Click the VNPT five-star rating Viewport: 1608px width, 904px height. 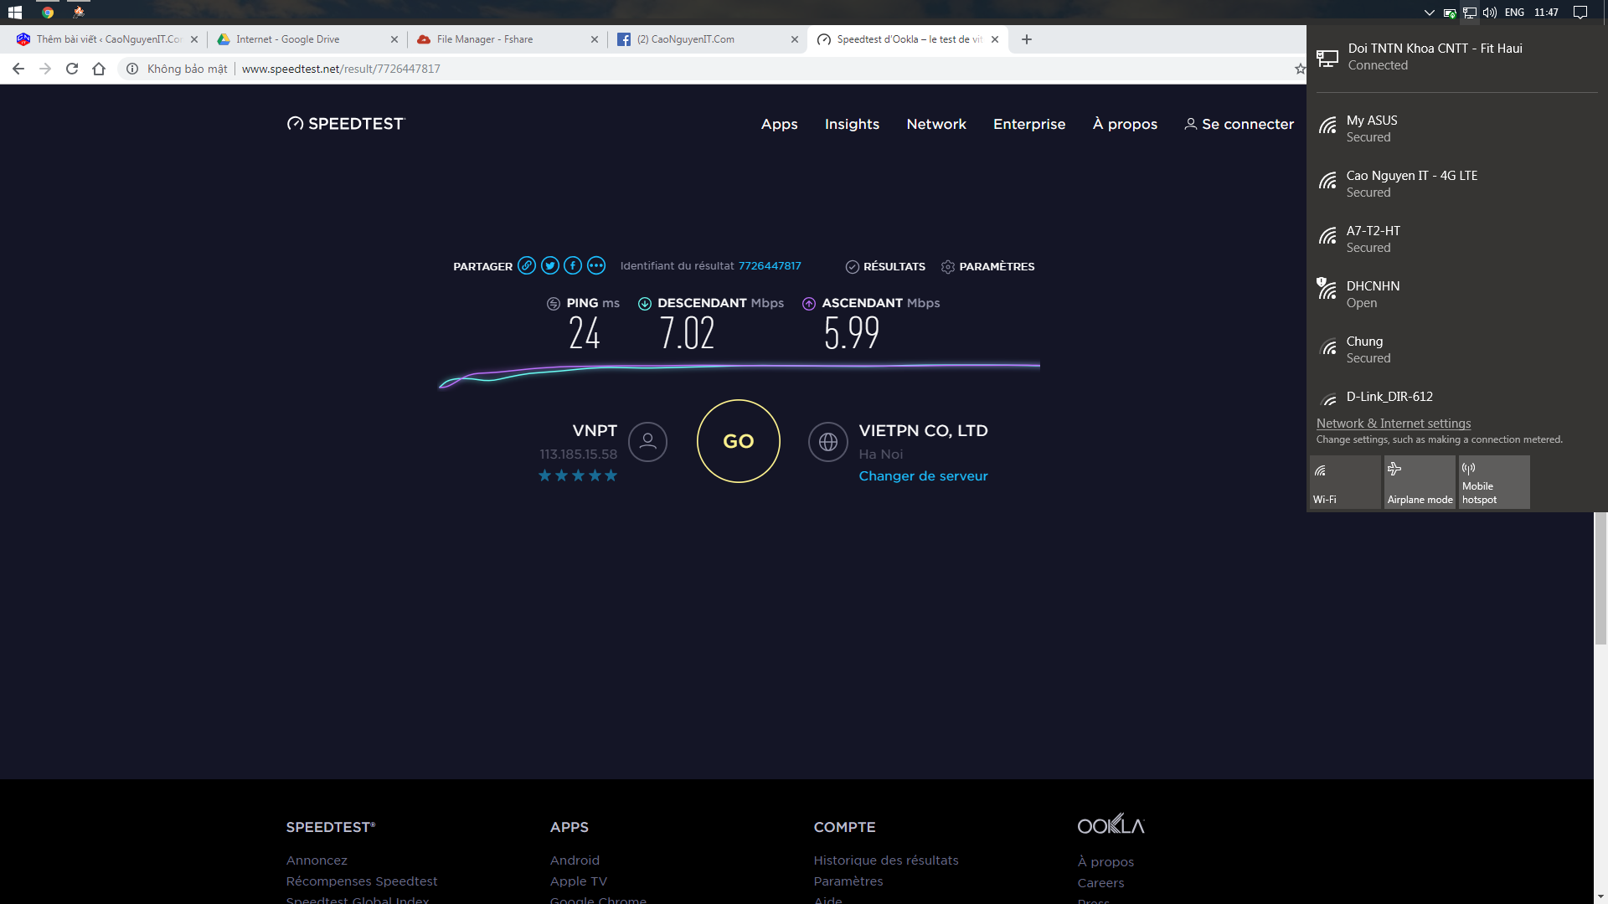pos(578,475)
